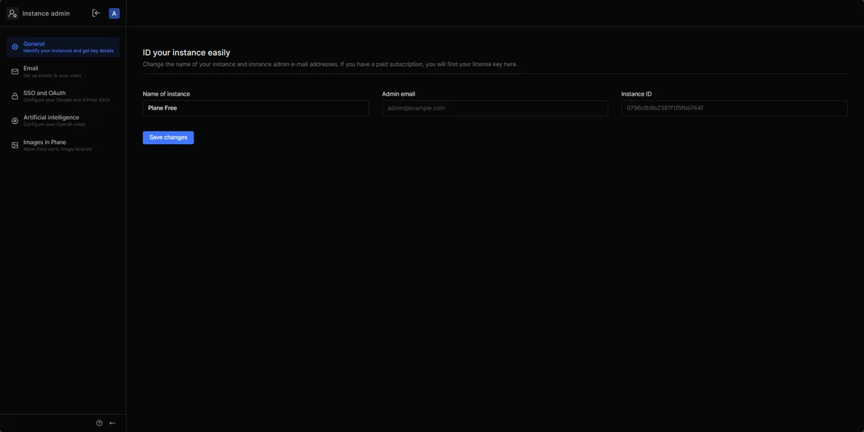This screenshot has height=432, width=864.
Task: Click the 'Instance ID' label
Action: click(637, 94)
